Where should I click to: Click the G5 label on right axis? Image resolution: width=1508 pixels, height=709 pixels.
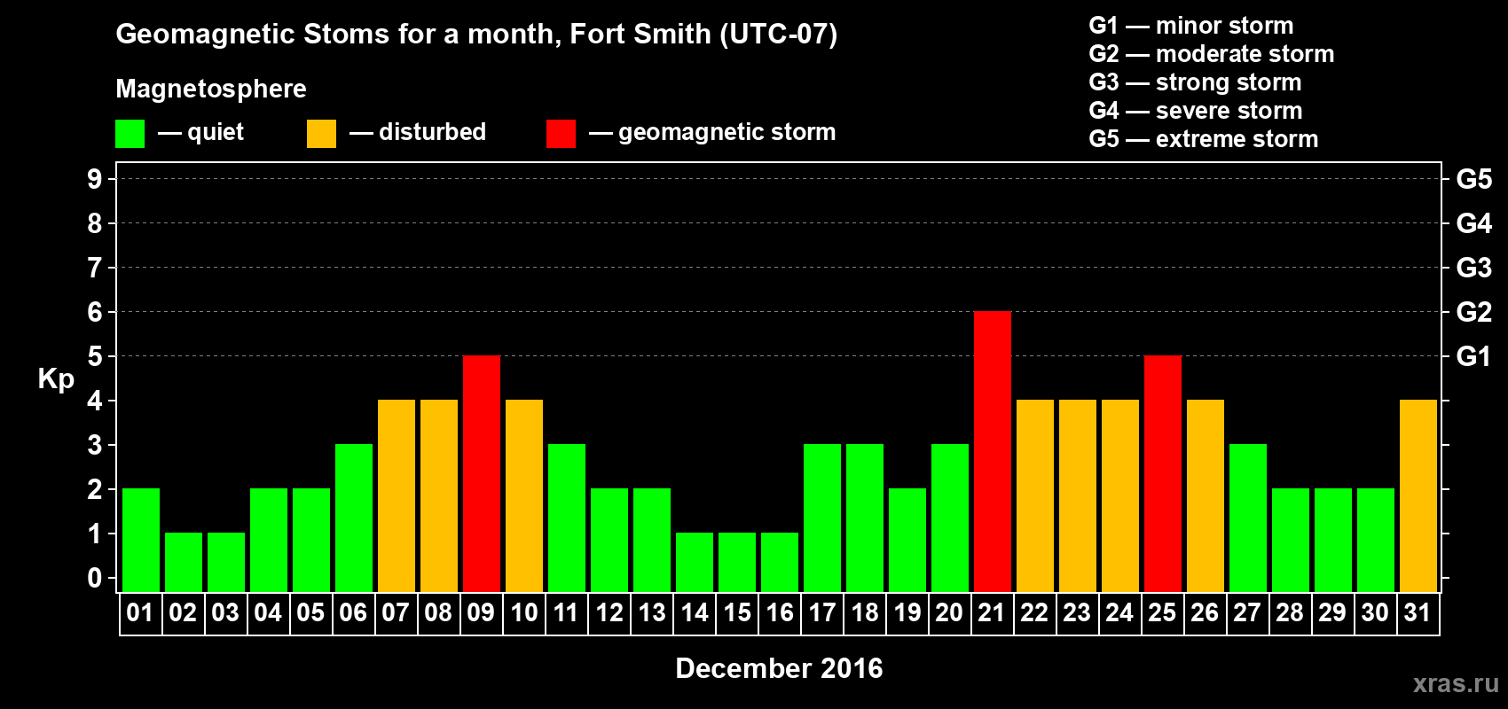(1474, 179)
